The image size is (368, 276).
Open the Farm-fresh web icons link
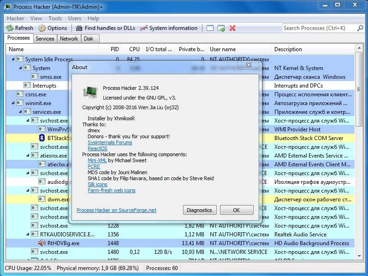click(x=112, y=190)
